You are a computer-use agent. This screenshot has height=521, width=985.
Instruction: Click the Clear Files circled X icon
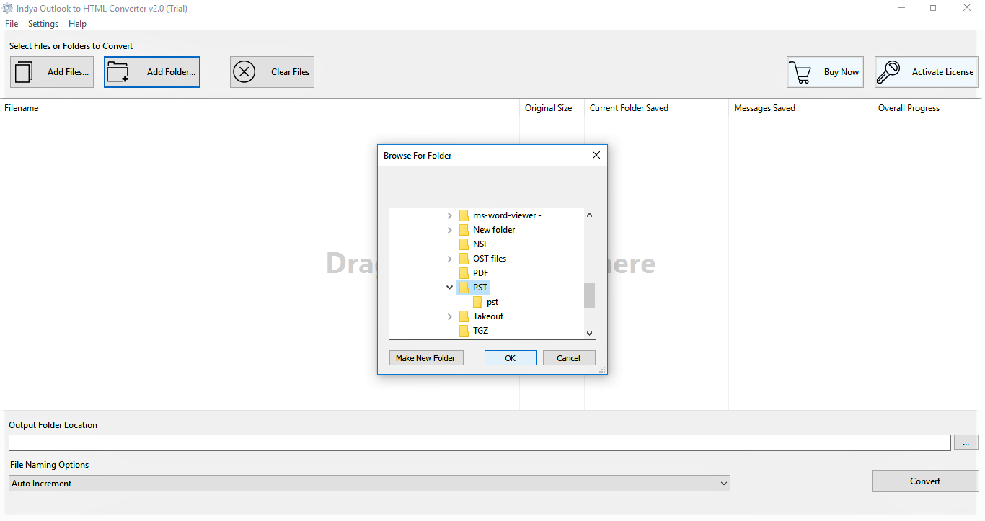244,72
